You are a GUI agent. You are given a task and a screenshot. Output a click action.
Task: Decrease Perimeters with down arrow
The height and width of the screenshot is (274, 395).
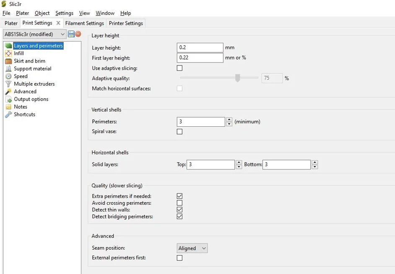click(x=229, y=124)
